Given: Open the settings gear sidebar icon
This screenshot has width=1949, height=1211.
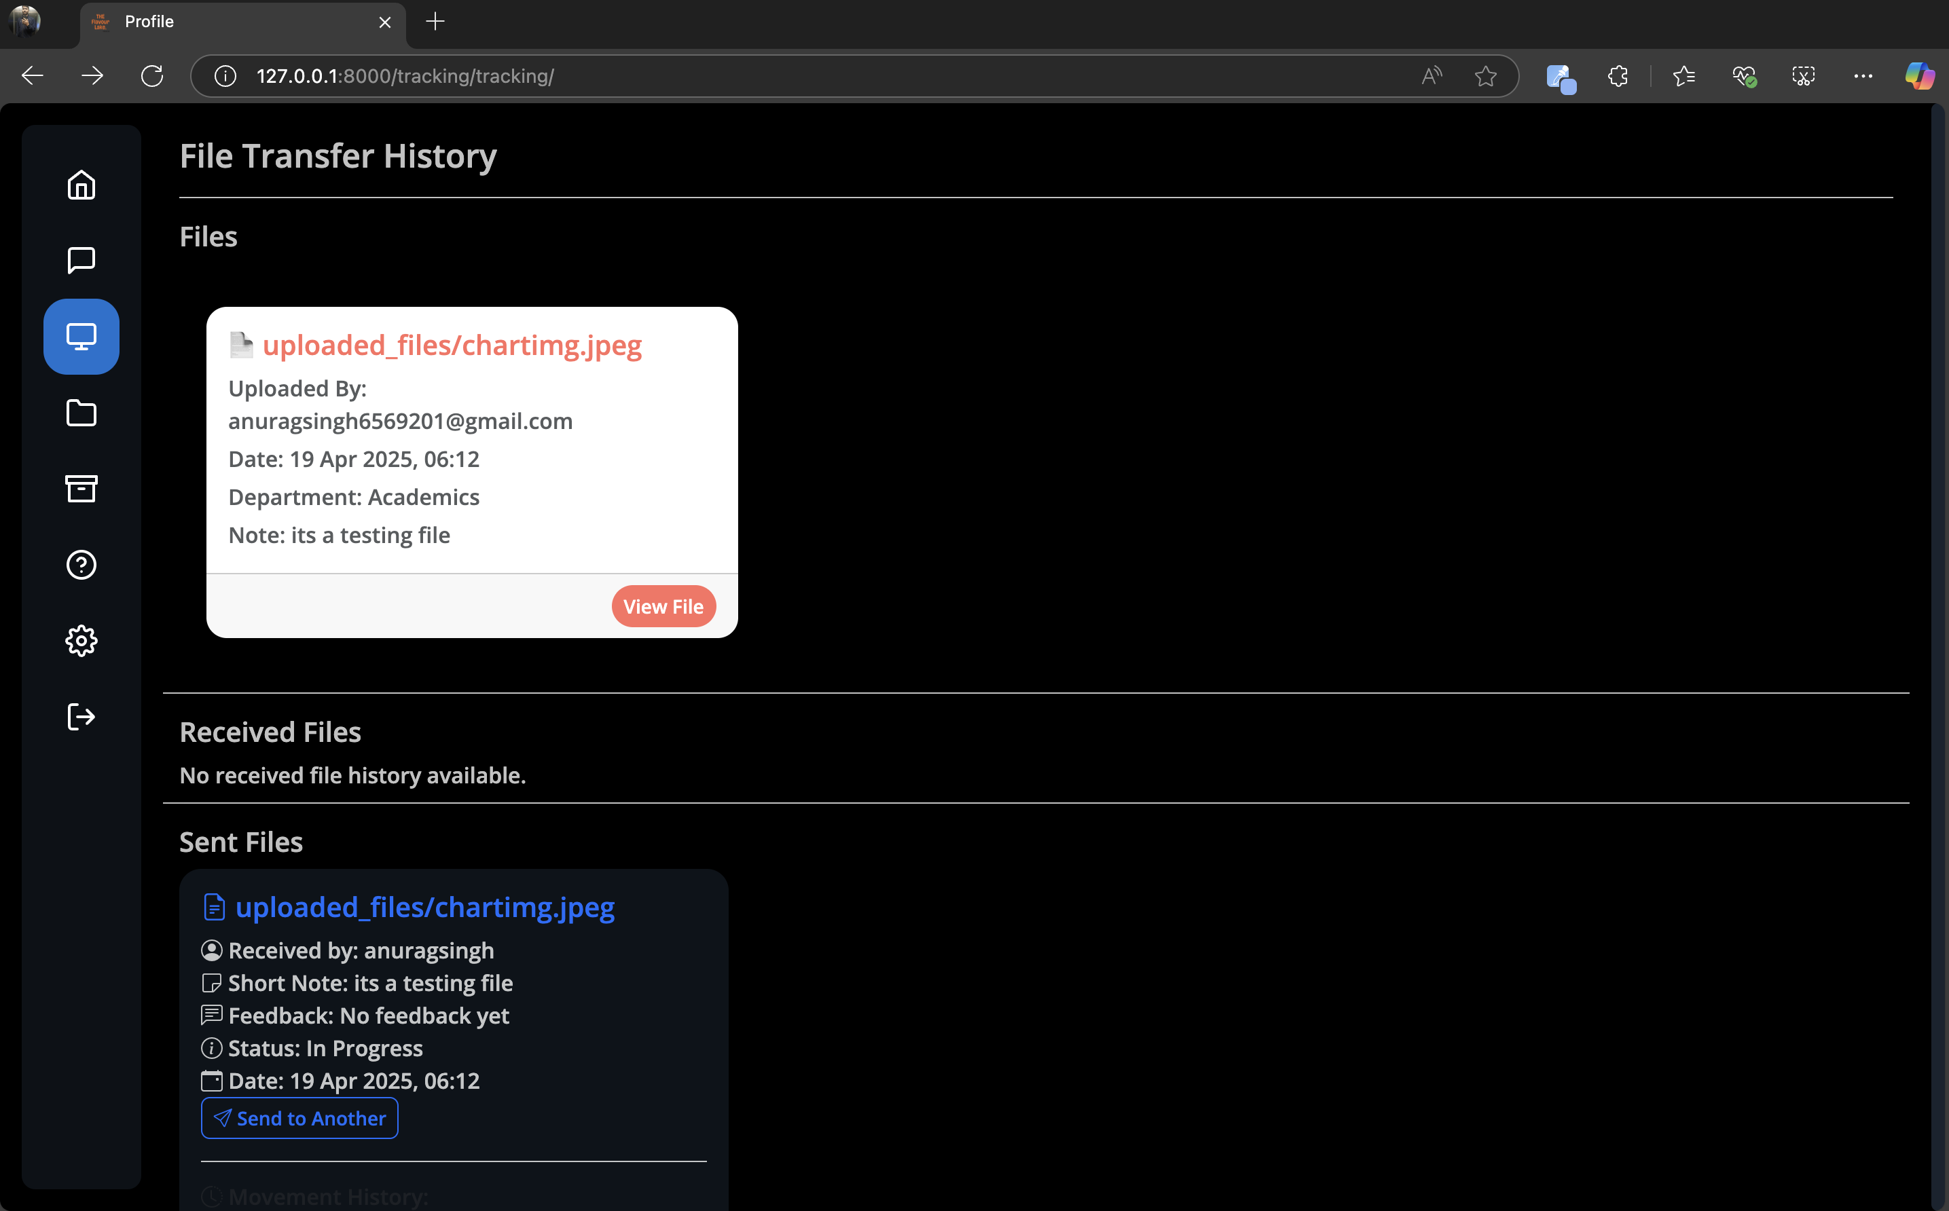Looking at the screenshot, I should 81,641.
